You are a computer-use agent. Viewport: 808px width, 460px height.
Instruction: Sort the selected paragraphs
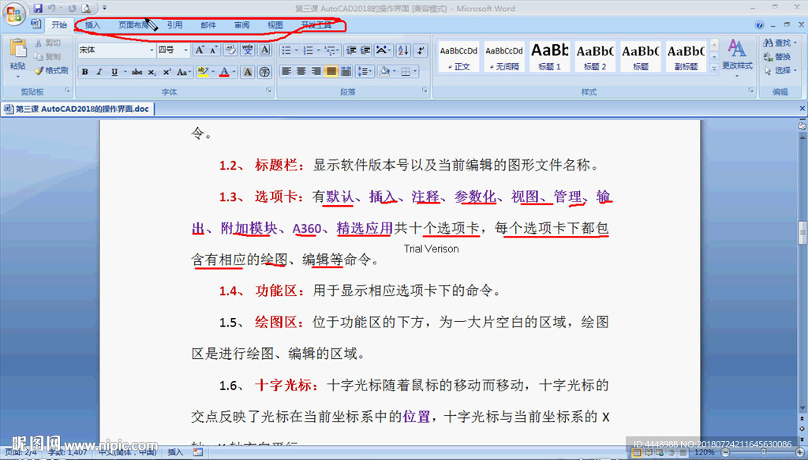403,50
